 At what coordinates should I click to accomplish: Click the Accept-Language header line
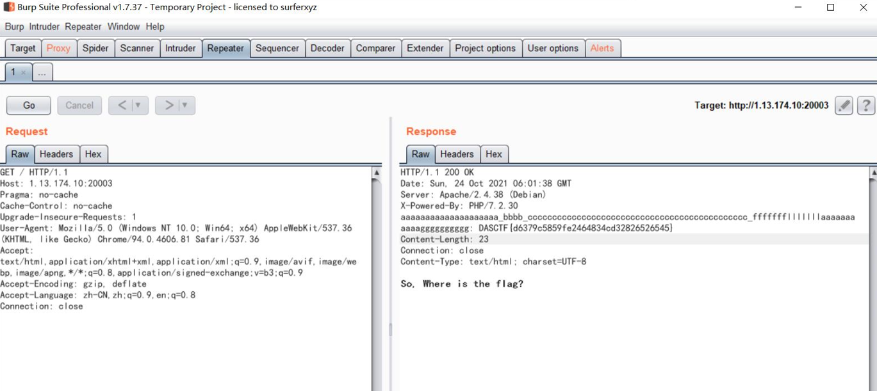[98, 295]
